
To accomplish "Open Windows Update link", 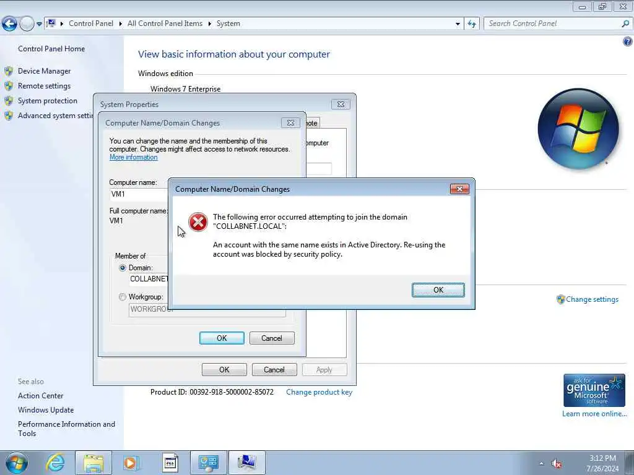I will click(x=46, y=410).
